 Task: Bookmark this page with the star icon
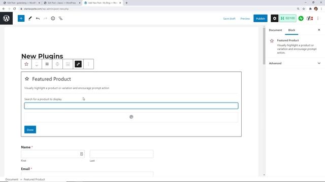click(x=304, y=9)
